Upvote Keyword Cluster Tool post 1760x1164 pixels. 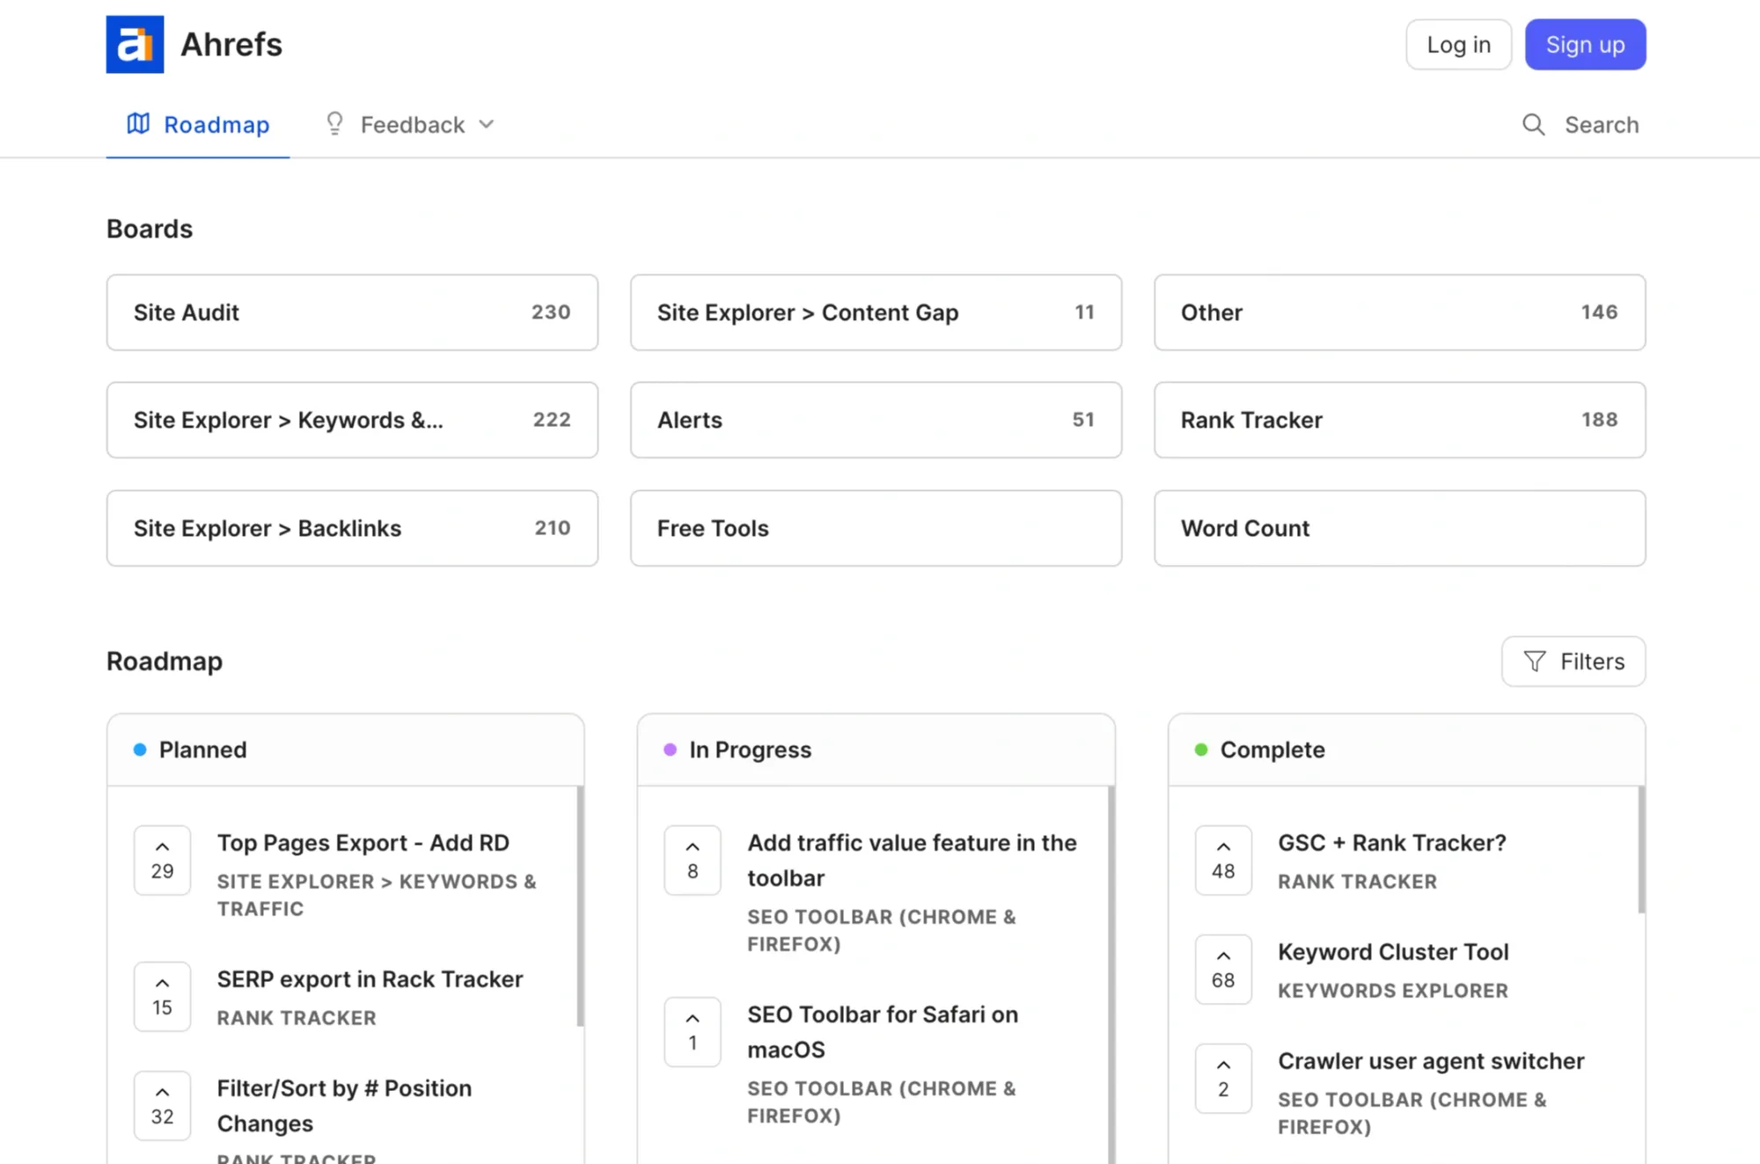coord(1222,969)
